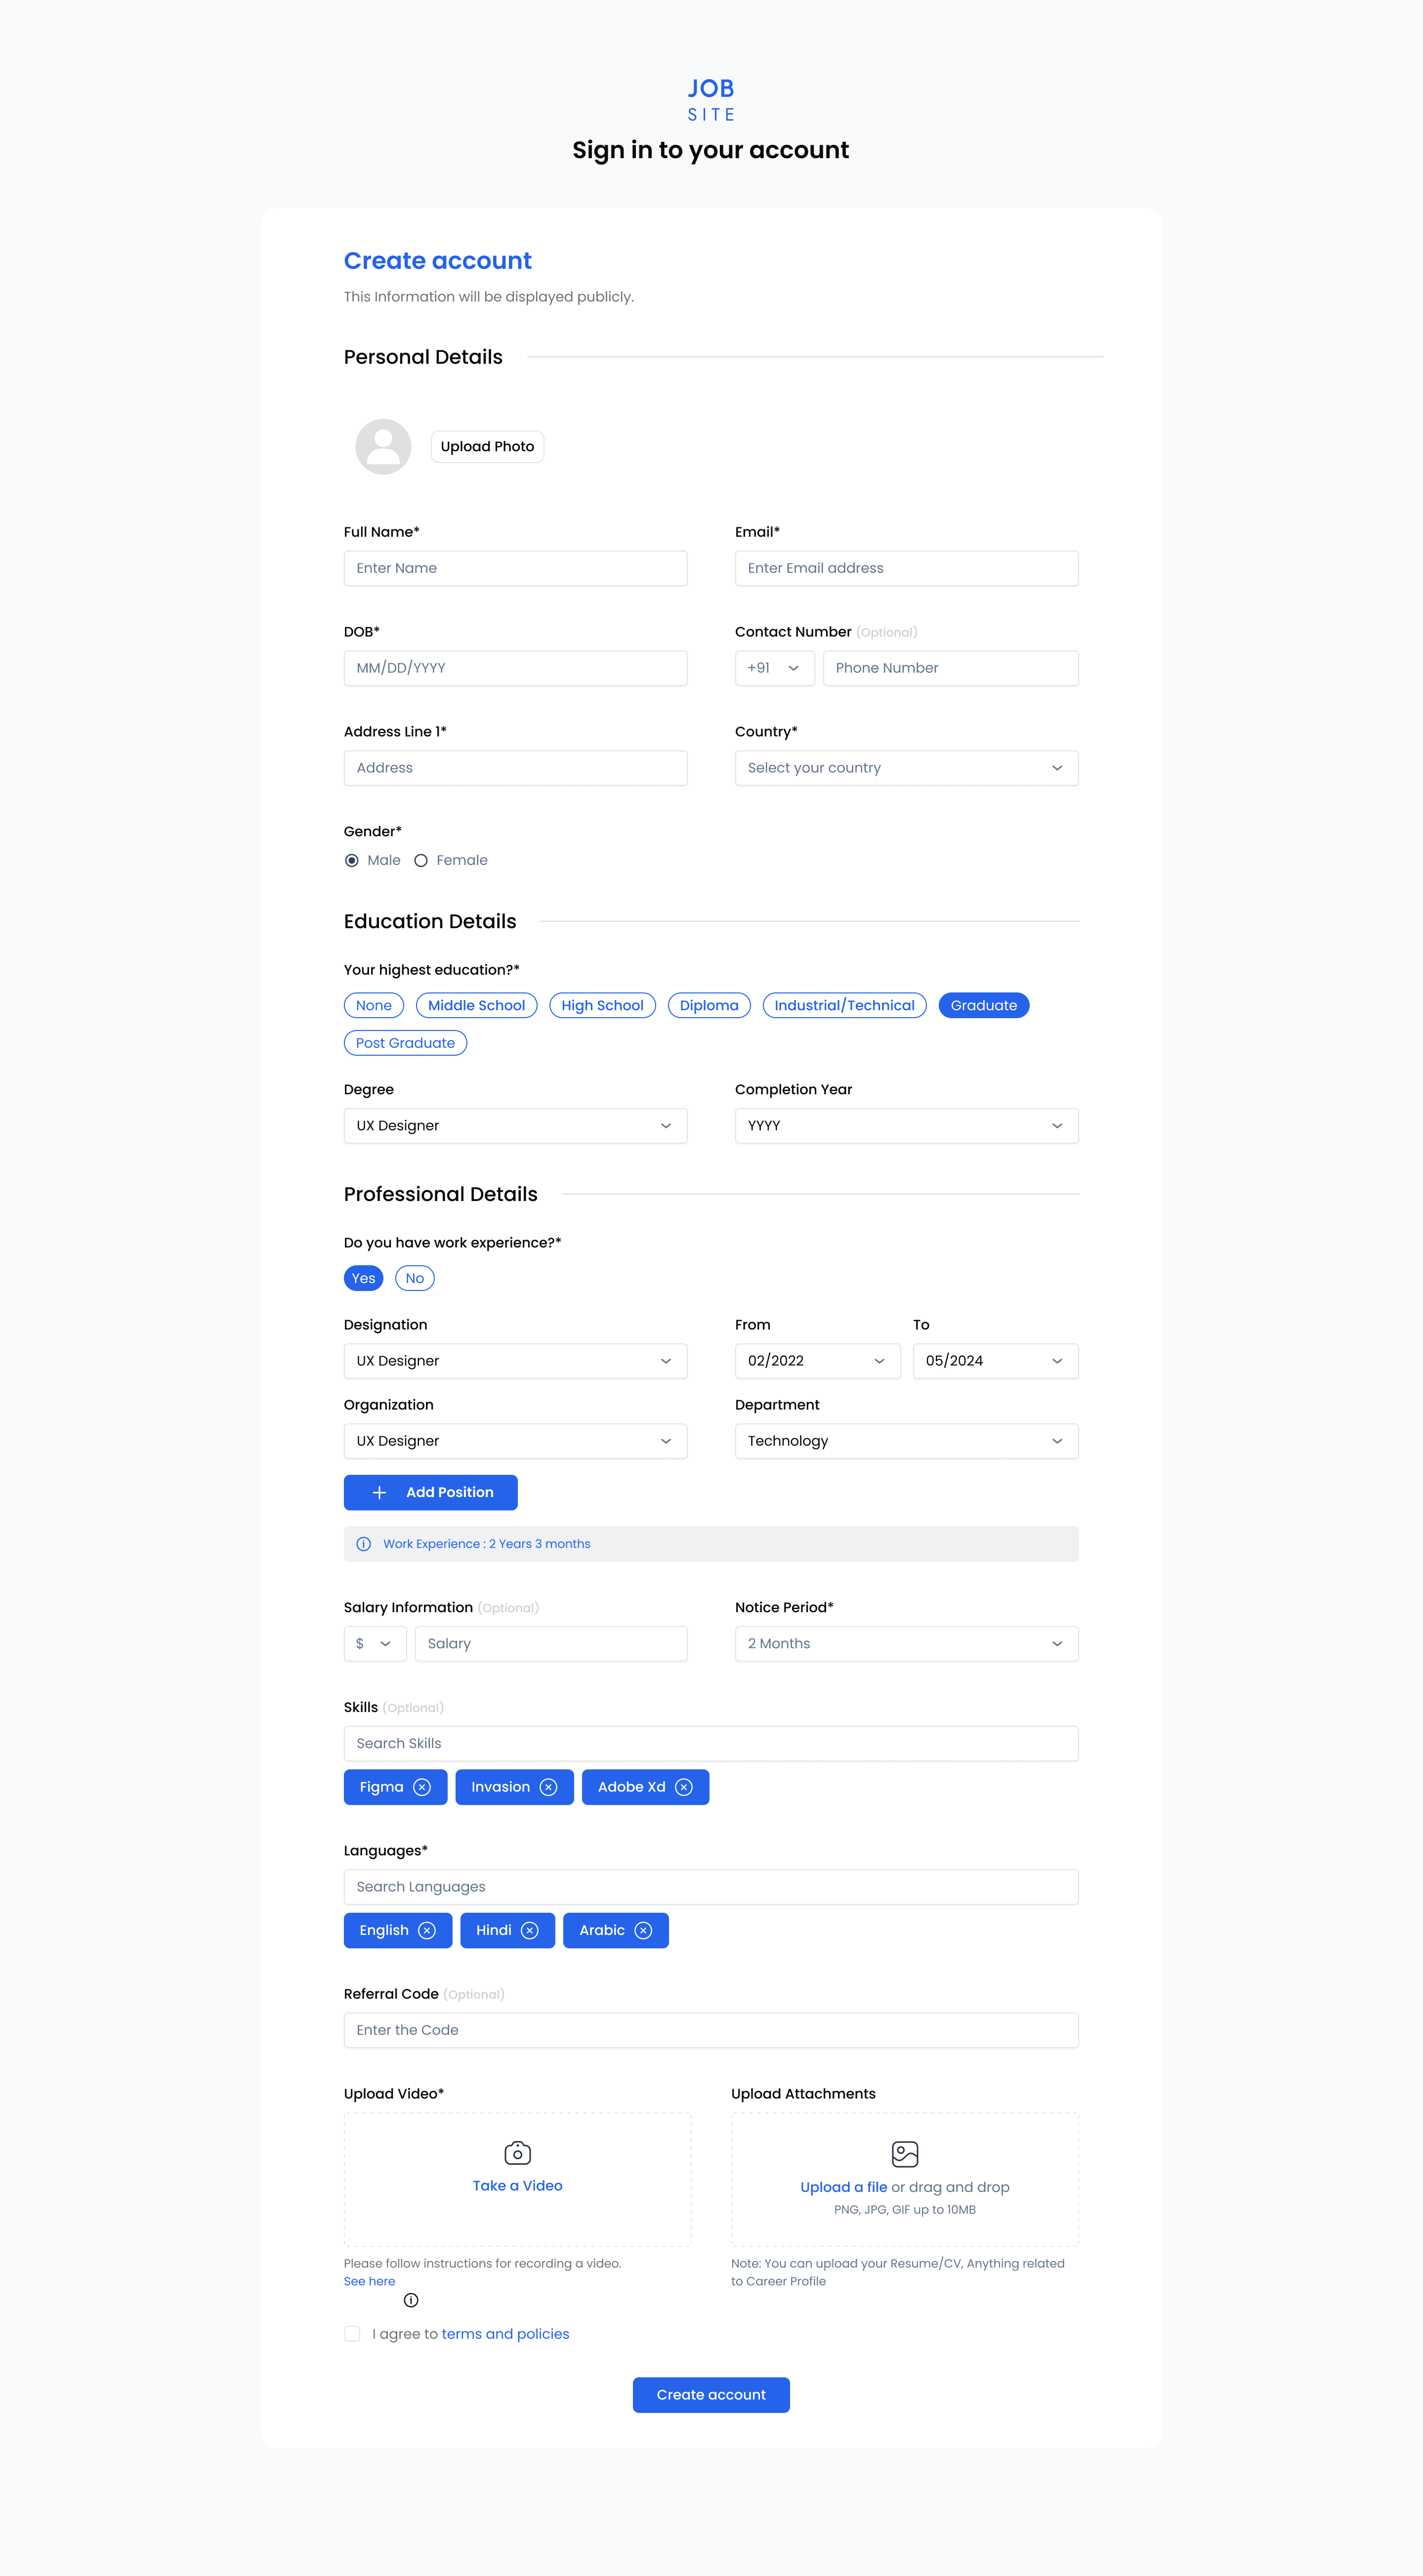Focus the Email address input field
Image resolution: width=1423 pixels, height=2576 pixels.
pyautogui.click(x=907, y=568)
